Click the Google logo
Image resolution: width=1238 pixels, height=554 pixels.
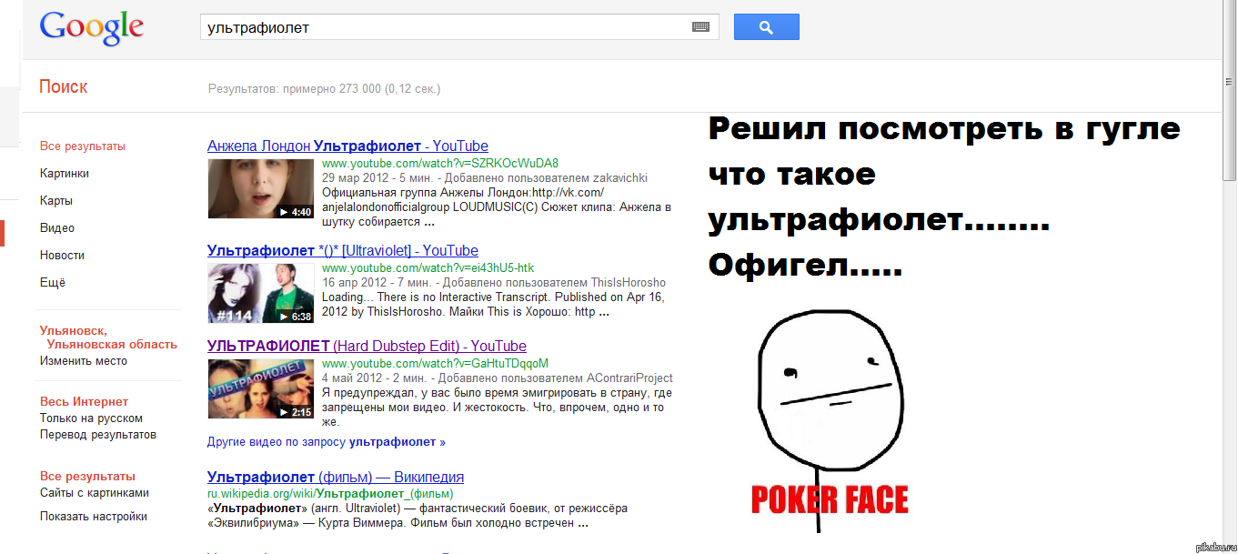pyautogui.click(x=92, y=27)
